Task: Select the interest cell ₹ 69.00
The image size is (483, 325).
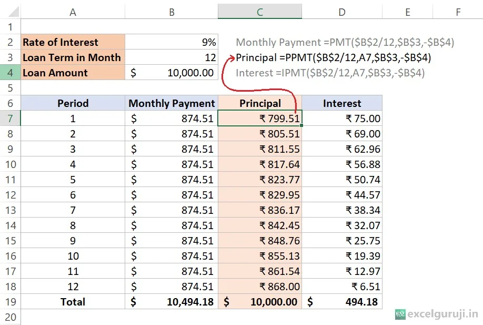Action: click(342, 133)
